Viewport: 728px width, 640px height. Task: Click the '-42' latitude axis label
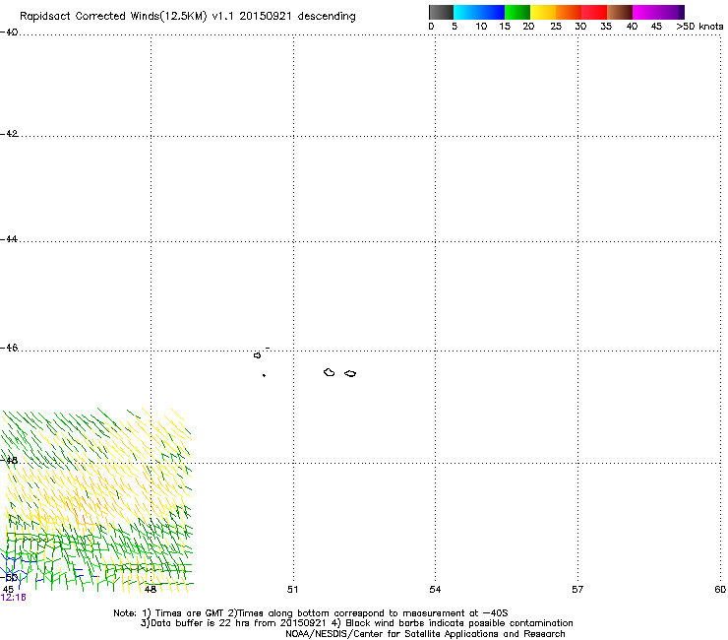[9, 134]
